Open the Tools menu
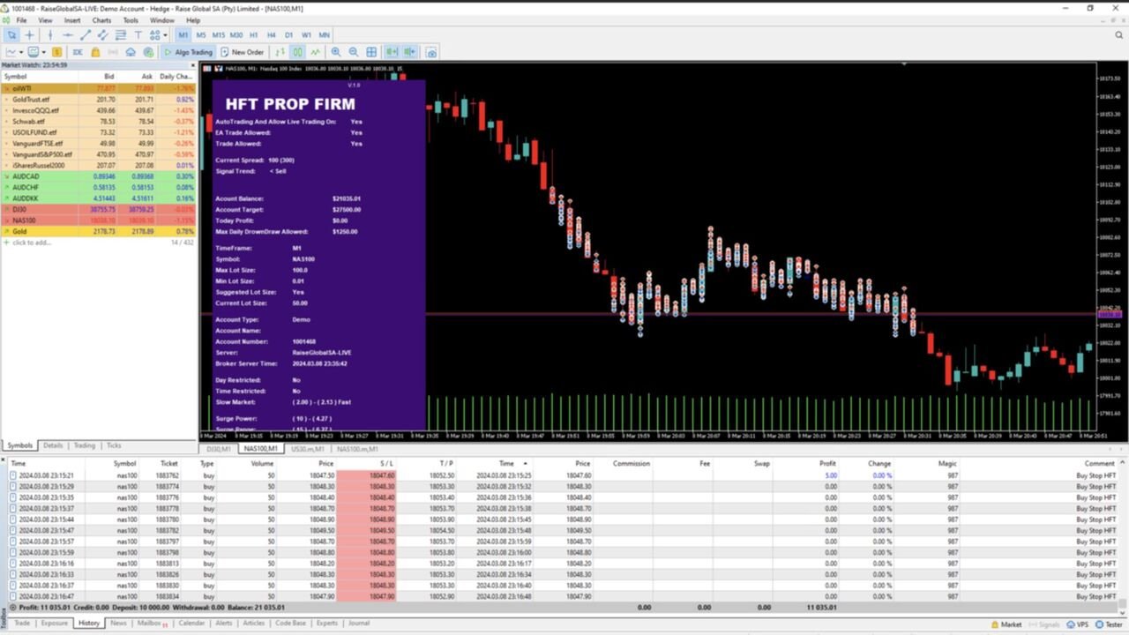This screenshot has width=1129, height=635. (x=131, y=20)
